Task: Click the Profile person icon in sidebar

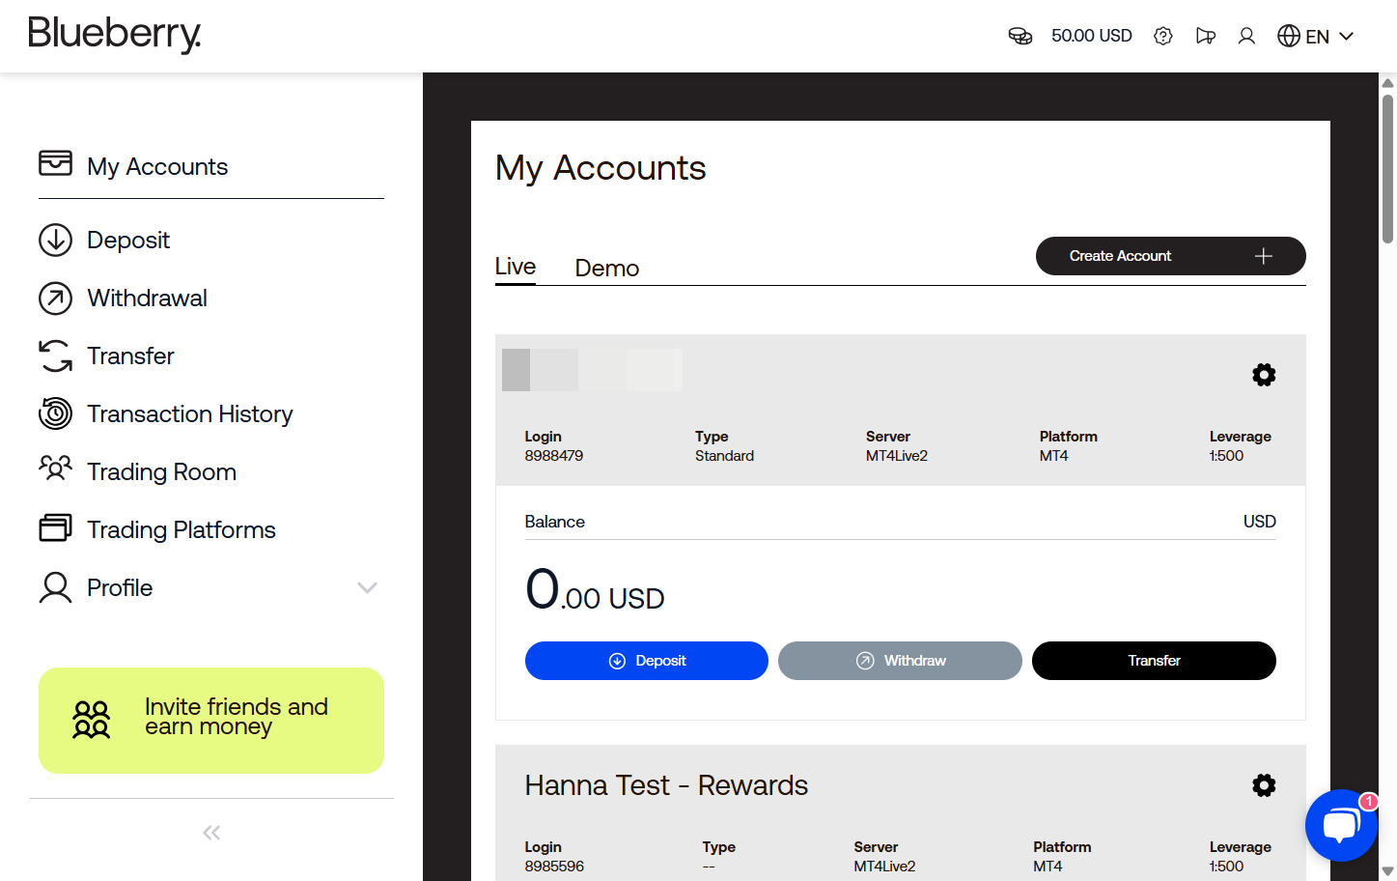Action: [x=55, y=587]
